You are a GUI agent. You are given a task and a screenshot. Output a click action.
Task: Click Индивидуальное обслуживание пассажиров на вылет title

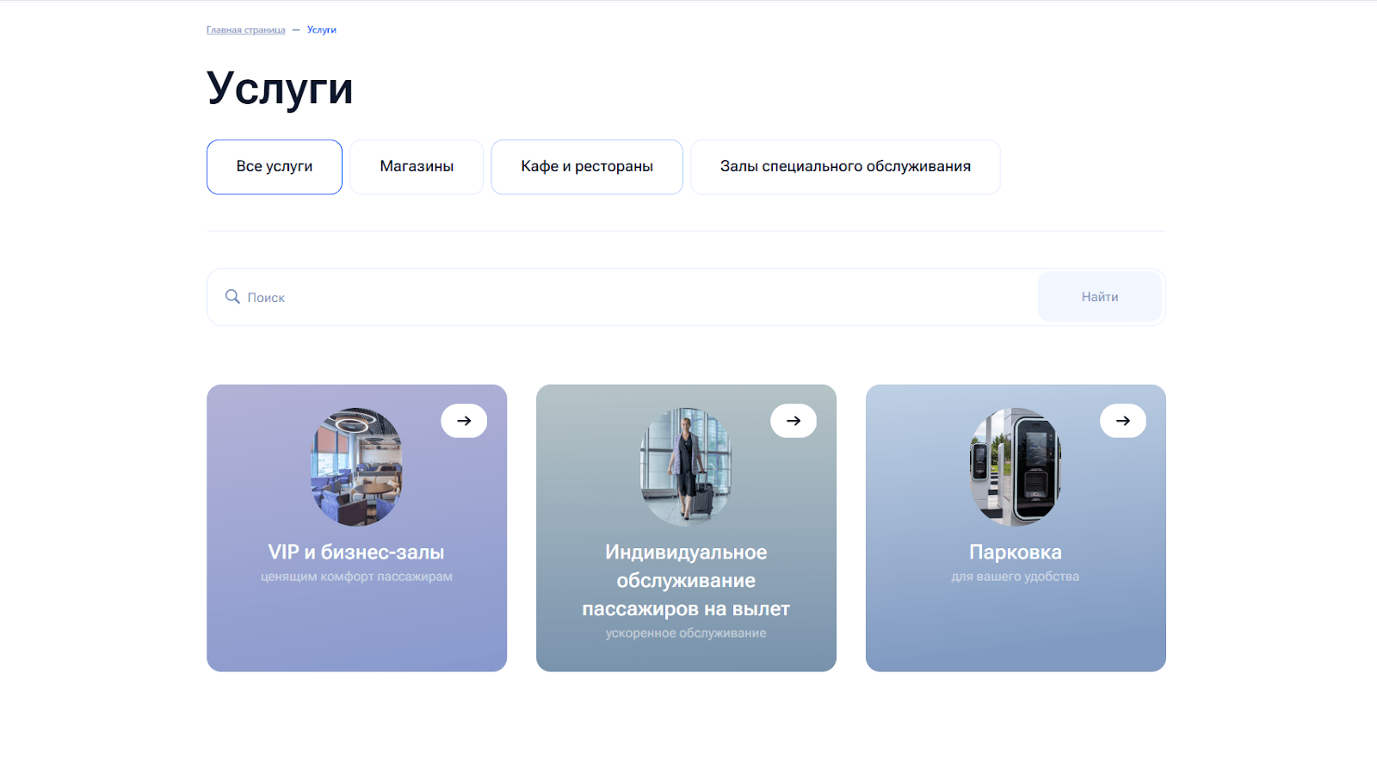(686, 581)
